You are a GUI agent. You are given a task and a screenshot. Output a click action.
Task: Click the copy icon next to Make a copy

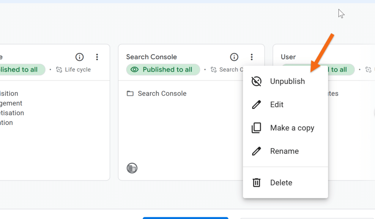click(x=256, y=128)
